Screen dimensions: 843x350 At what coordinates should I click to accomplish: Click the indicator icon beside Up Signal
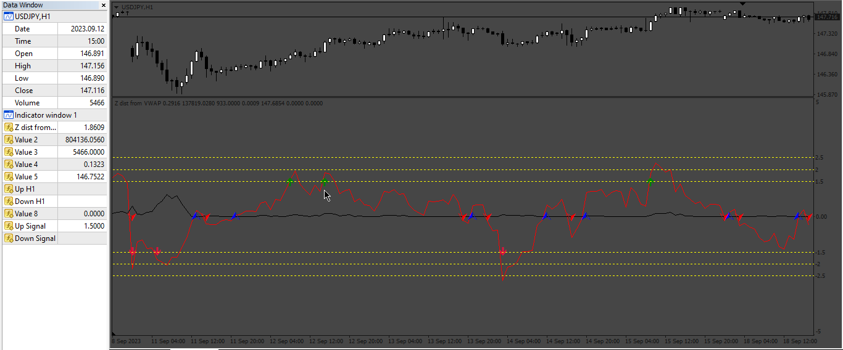[9, 226]
